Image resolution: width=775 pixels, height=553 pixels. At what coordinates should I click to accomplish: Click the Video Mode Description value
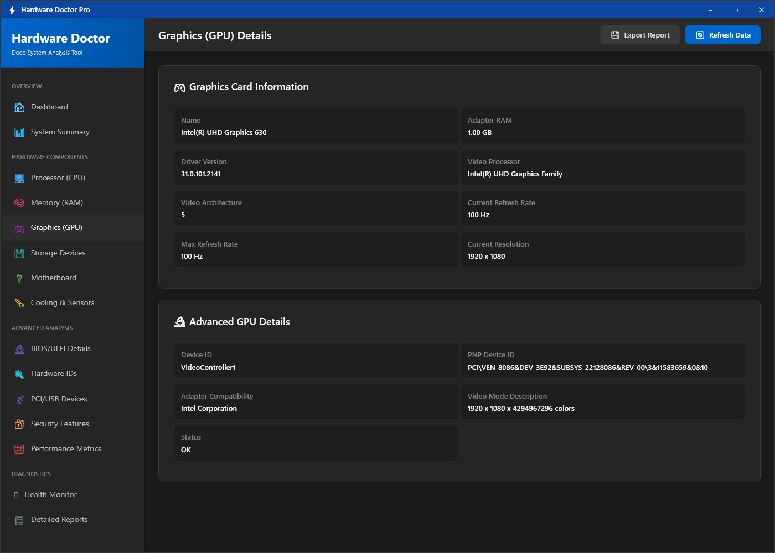click(521, 409)
